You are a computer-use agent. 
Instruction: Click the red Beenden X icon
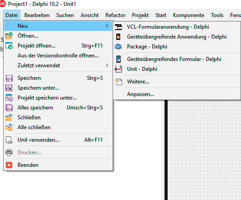9,165
